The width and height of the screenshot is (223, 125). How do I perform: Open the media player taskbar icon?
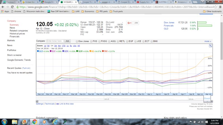click(x=44, y=122)
